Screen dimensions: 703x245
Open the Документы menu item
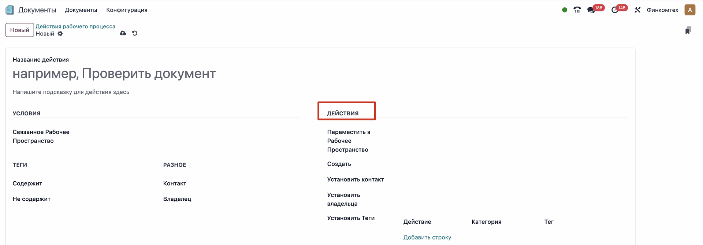click(81, 10)
